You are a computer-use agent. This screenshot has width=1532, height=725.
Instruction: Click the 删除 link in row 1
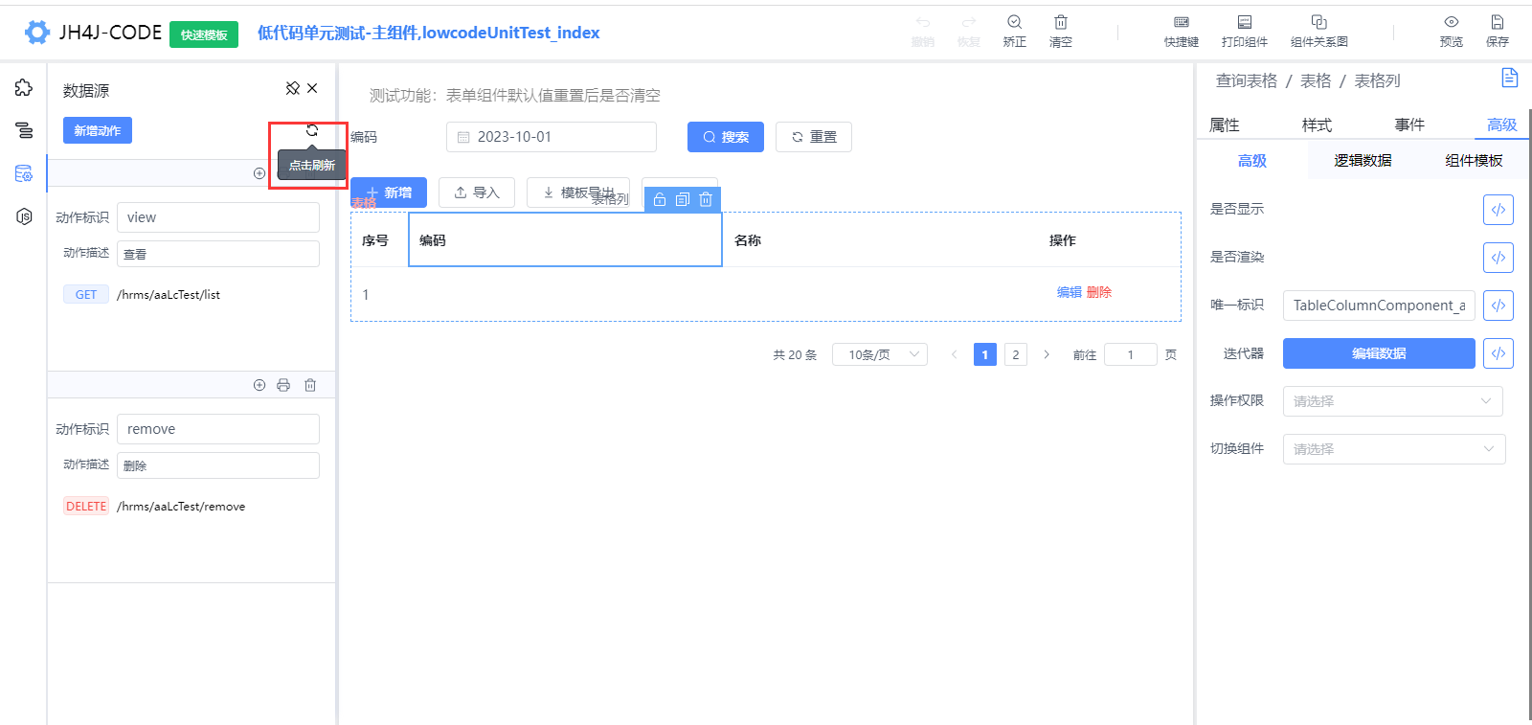tap(1099, 292)
